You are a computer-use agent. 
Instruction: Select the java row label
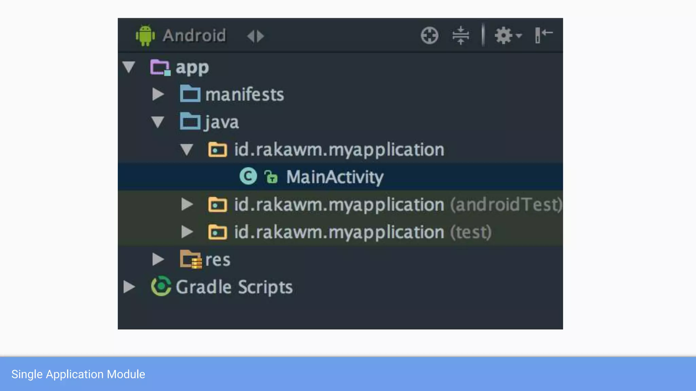(x=222, y=123)
